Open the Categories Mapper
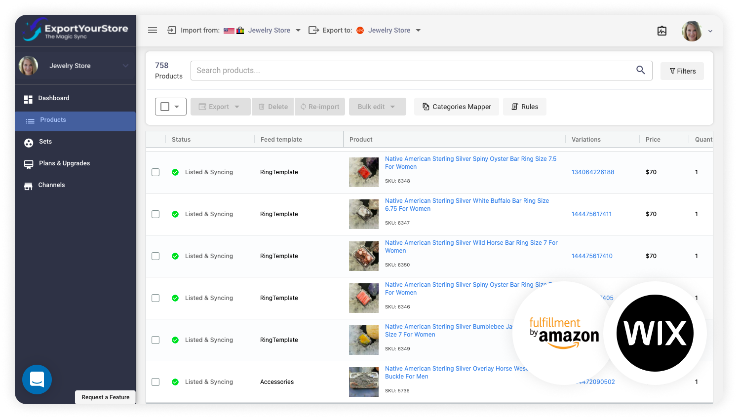This screenshot has height=419, width=738. click(457, 107)
